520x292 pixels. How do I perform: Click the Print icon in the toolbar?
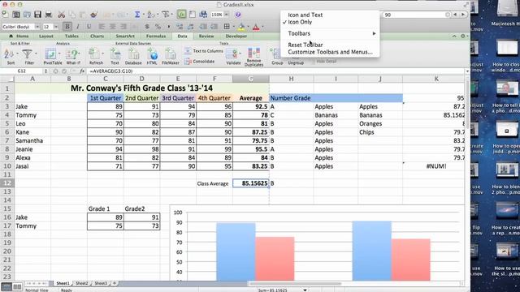[x=49, y=15]
